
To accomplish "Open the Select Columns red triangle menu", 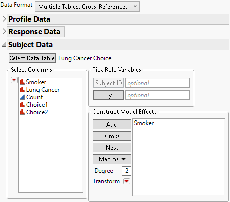I will coord(14,80).
